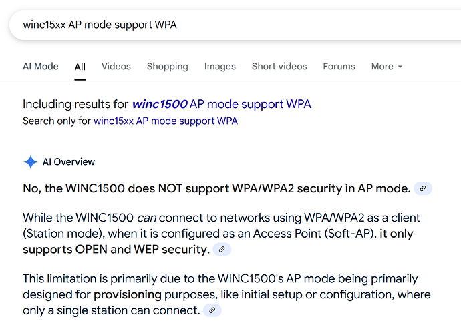461x327 pixels.
Task: Click the arrow next to More
Action: tap(400, 67)
